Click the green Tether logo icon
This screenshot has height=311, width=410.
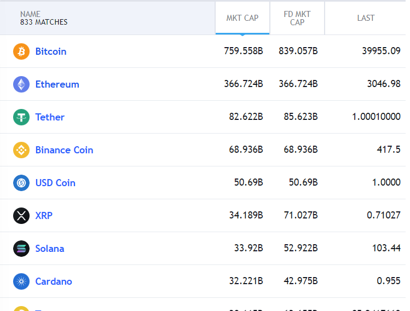pos(21,117)
